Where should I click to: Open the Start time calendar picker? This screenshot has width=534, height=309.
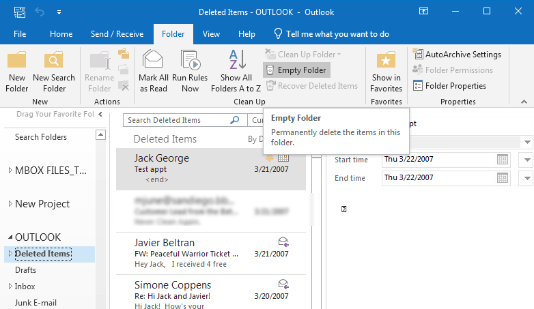pyautogui.click(x=503, y=160)
